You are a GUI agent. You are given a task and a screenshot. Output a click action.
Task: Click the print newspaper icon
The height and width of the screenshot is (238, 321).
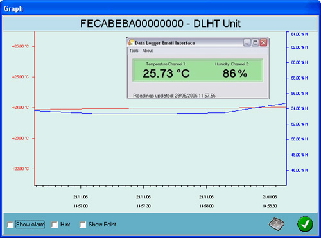pos(277,224)
